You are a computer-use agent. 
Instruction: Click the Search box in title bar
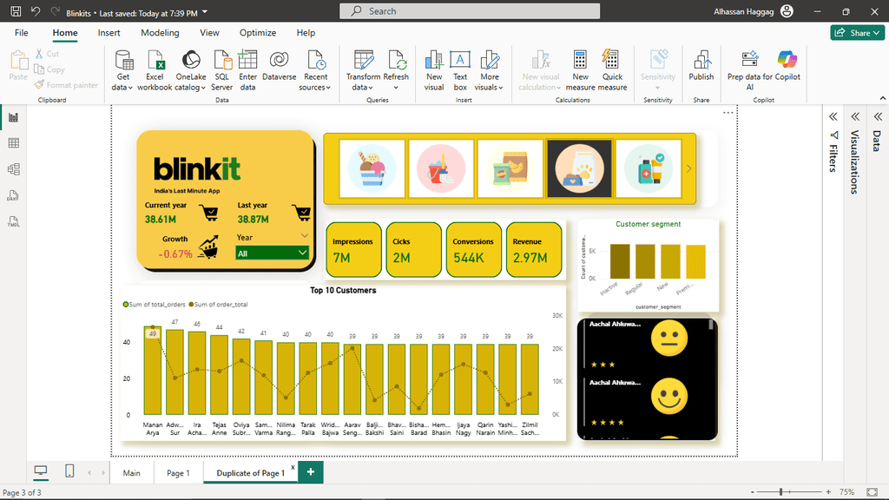[469, 11]
